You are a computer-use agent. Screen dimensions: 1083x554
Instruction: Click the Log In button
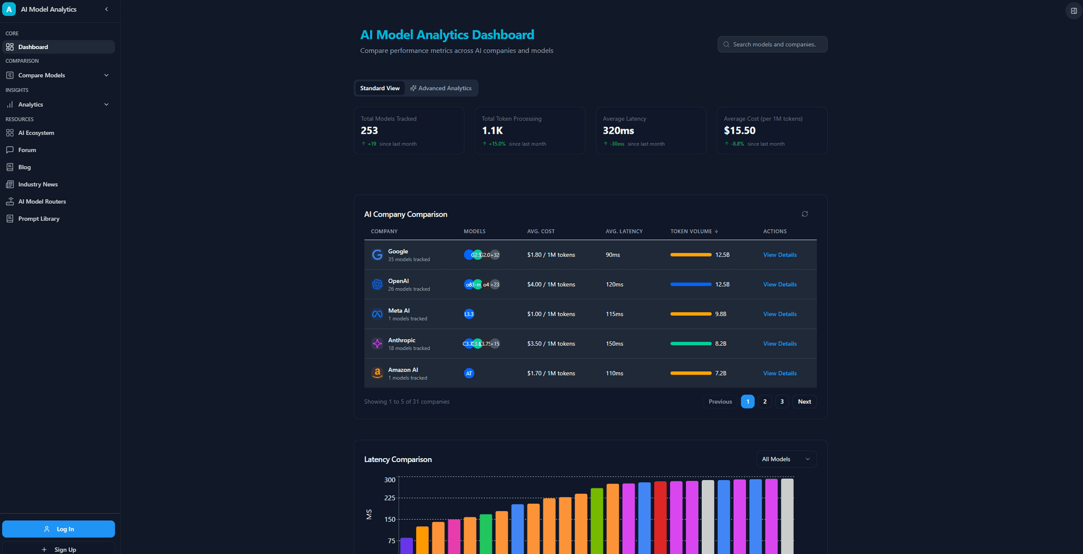[x=59, y=529]
